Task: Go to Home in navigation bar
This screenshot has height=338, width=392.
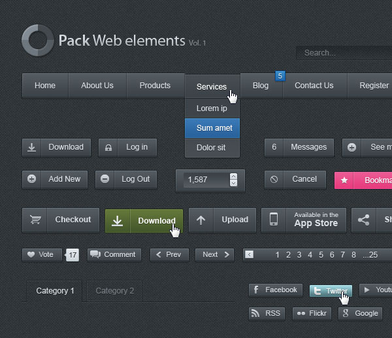Action: coord(45,85)
